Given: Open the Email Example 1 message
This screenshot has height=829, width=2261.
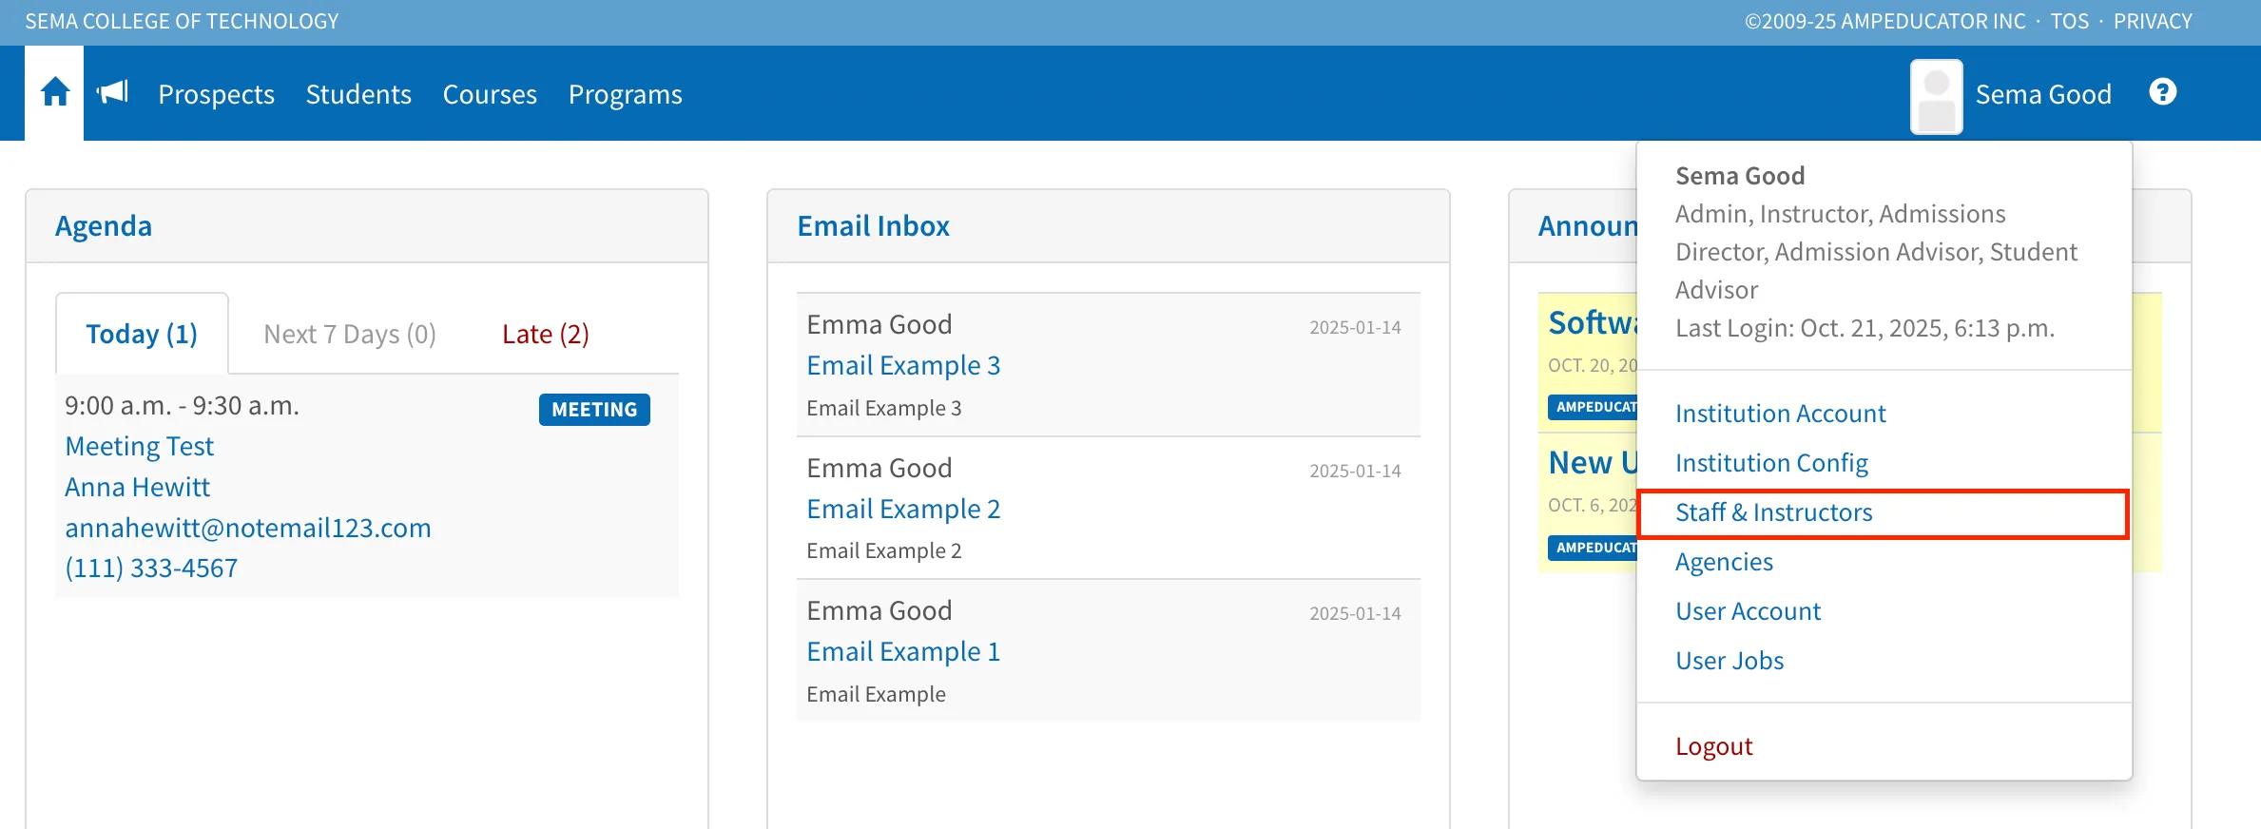Looking at the screenshot, I should coord(903,651).
